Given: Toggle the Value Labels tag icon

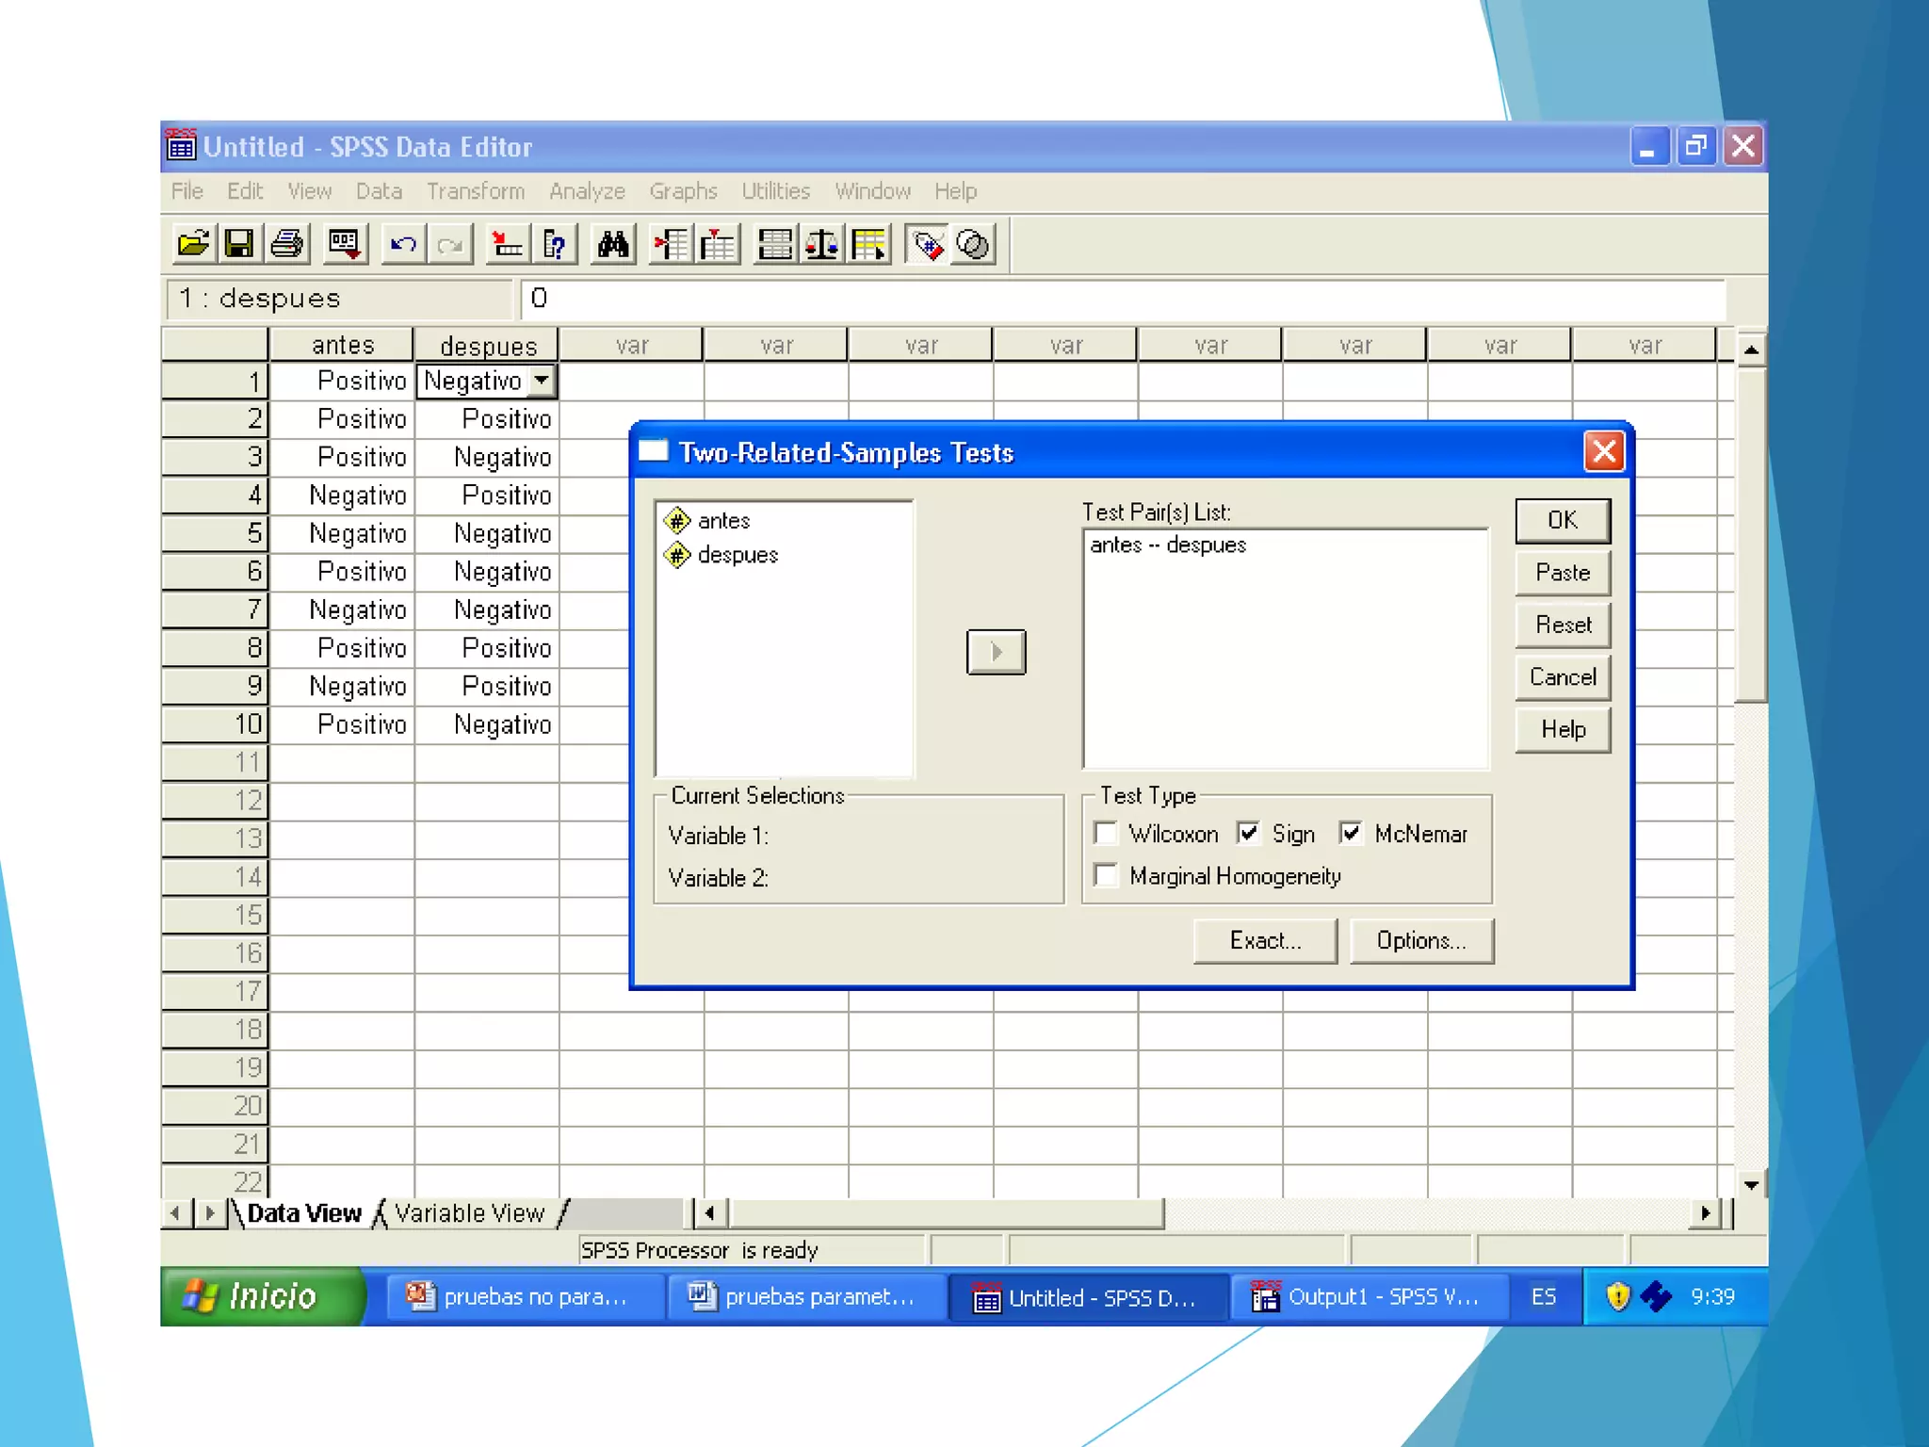Looking at the screenshot, I should (928, 245).
